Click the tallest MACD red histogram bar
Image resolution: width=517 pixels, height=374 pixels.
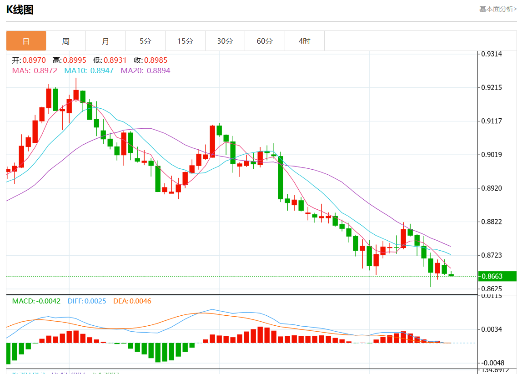tap(260, 335)
